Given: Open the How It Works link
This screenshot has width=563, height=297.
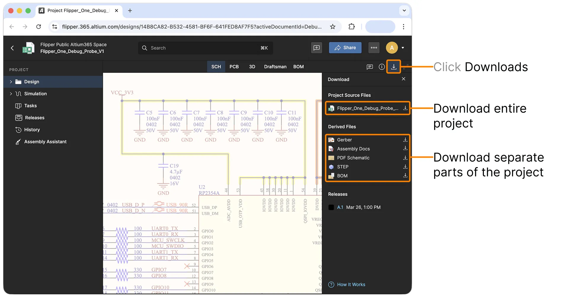Looking at the screenshot, I should [x=351, y=285].
